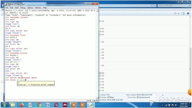Click the volume speaker tray icon

[176, 105]
